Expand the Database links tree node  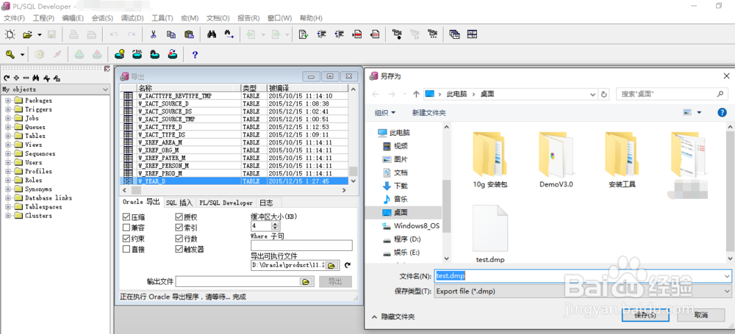[8, 197]
